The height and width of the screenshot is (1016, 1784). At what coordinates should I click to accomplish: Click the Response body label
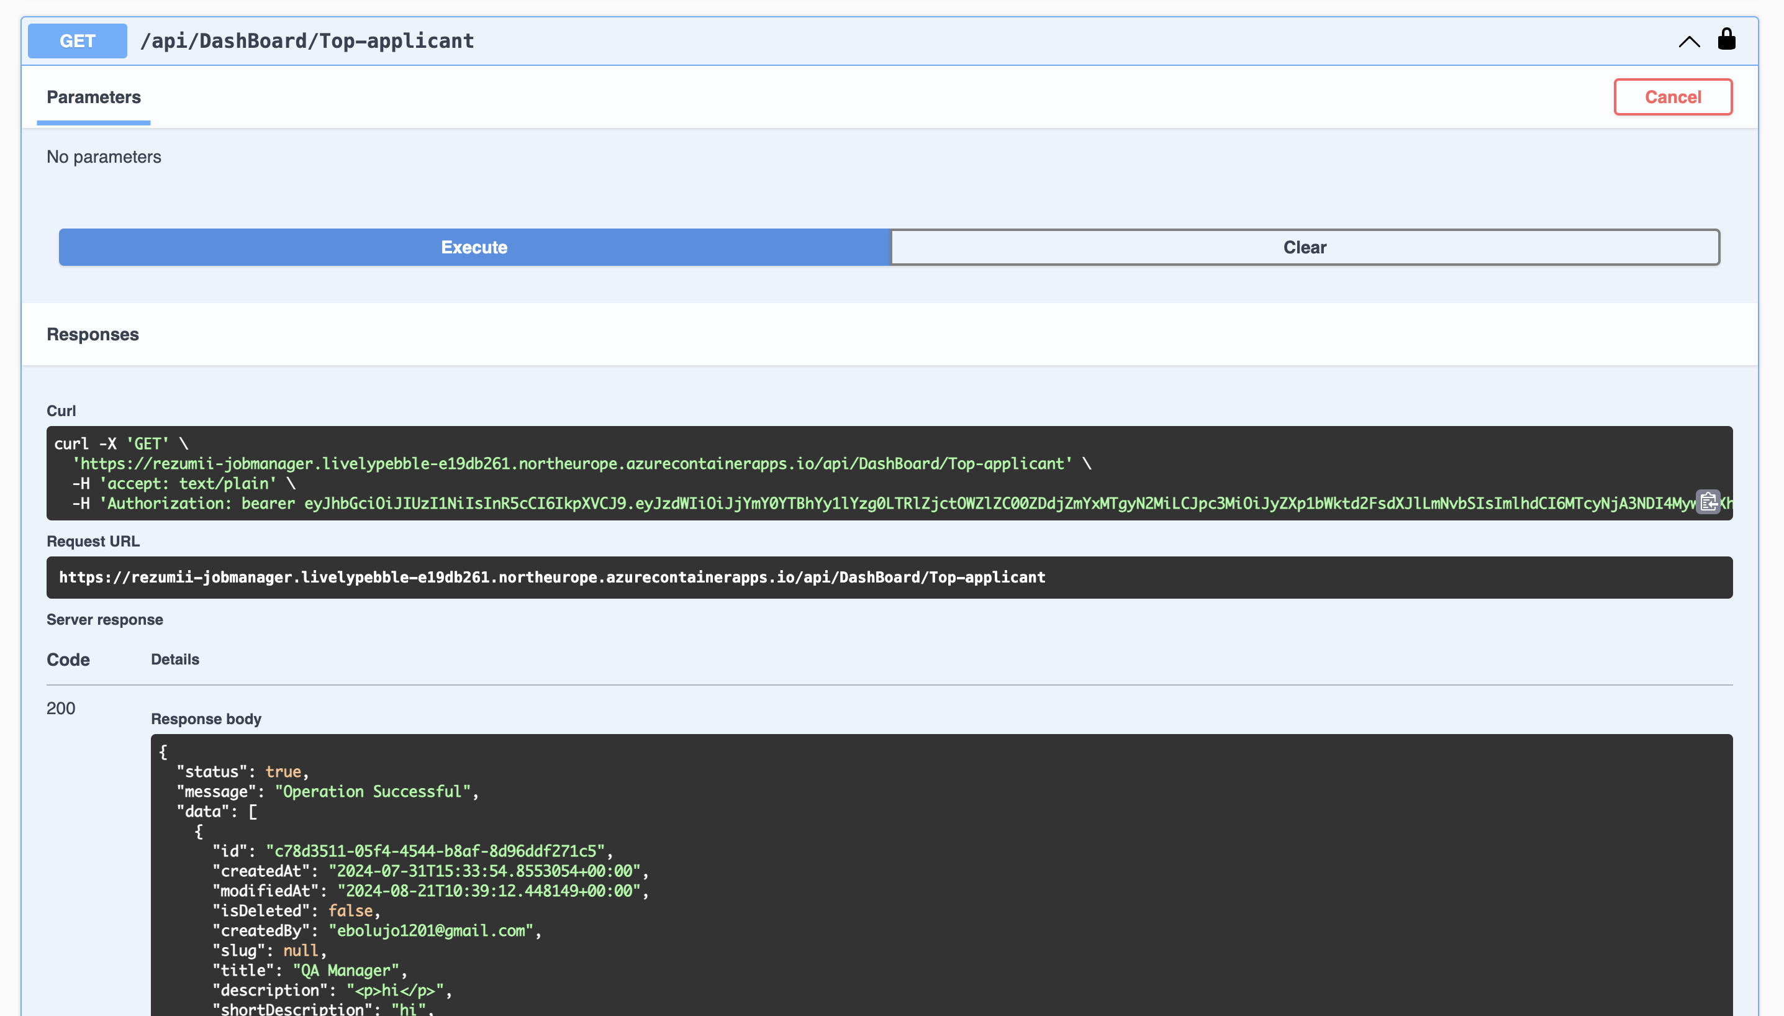(206, 719)
